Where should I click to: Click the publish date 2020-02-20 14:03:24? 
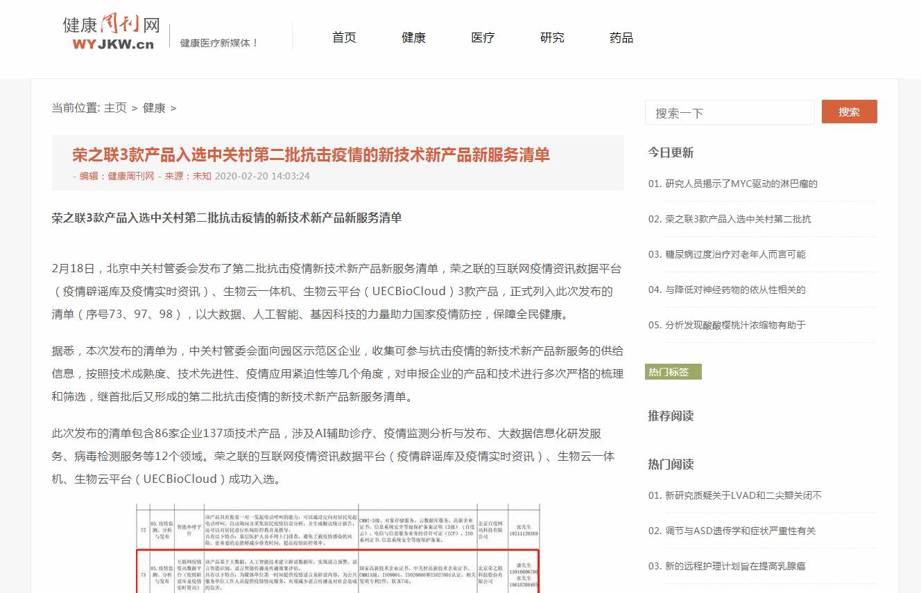pyautogui.click(x=262, y=176)
